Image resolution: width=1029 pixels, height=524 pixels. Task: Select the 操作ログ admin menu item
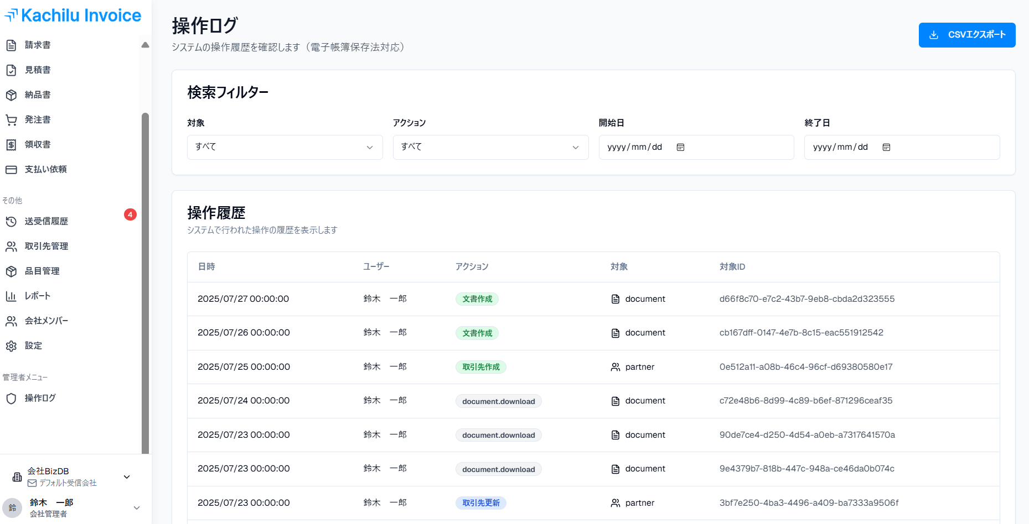point(39,398)
